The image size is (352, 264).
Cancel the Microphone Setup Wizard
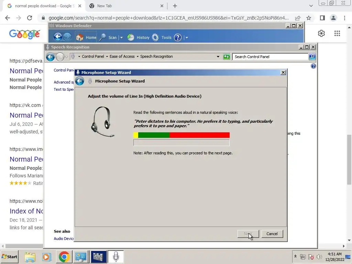pos(272,234)
